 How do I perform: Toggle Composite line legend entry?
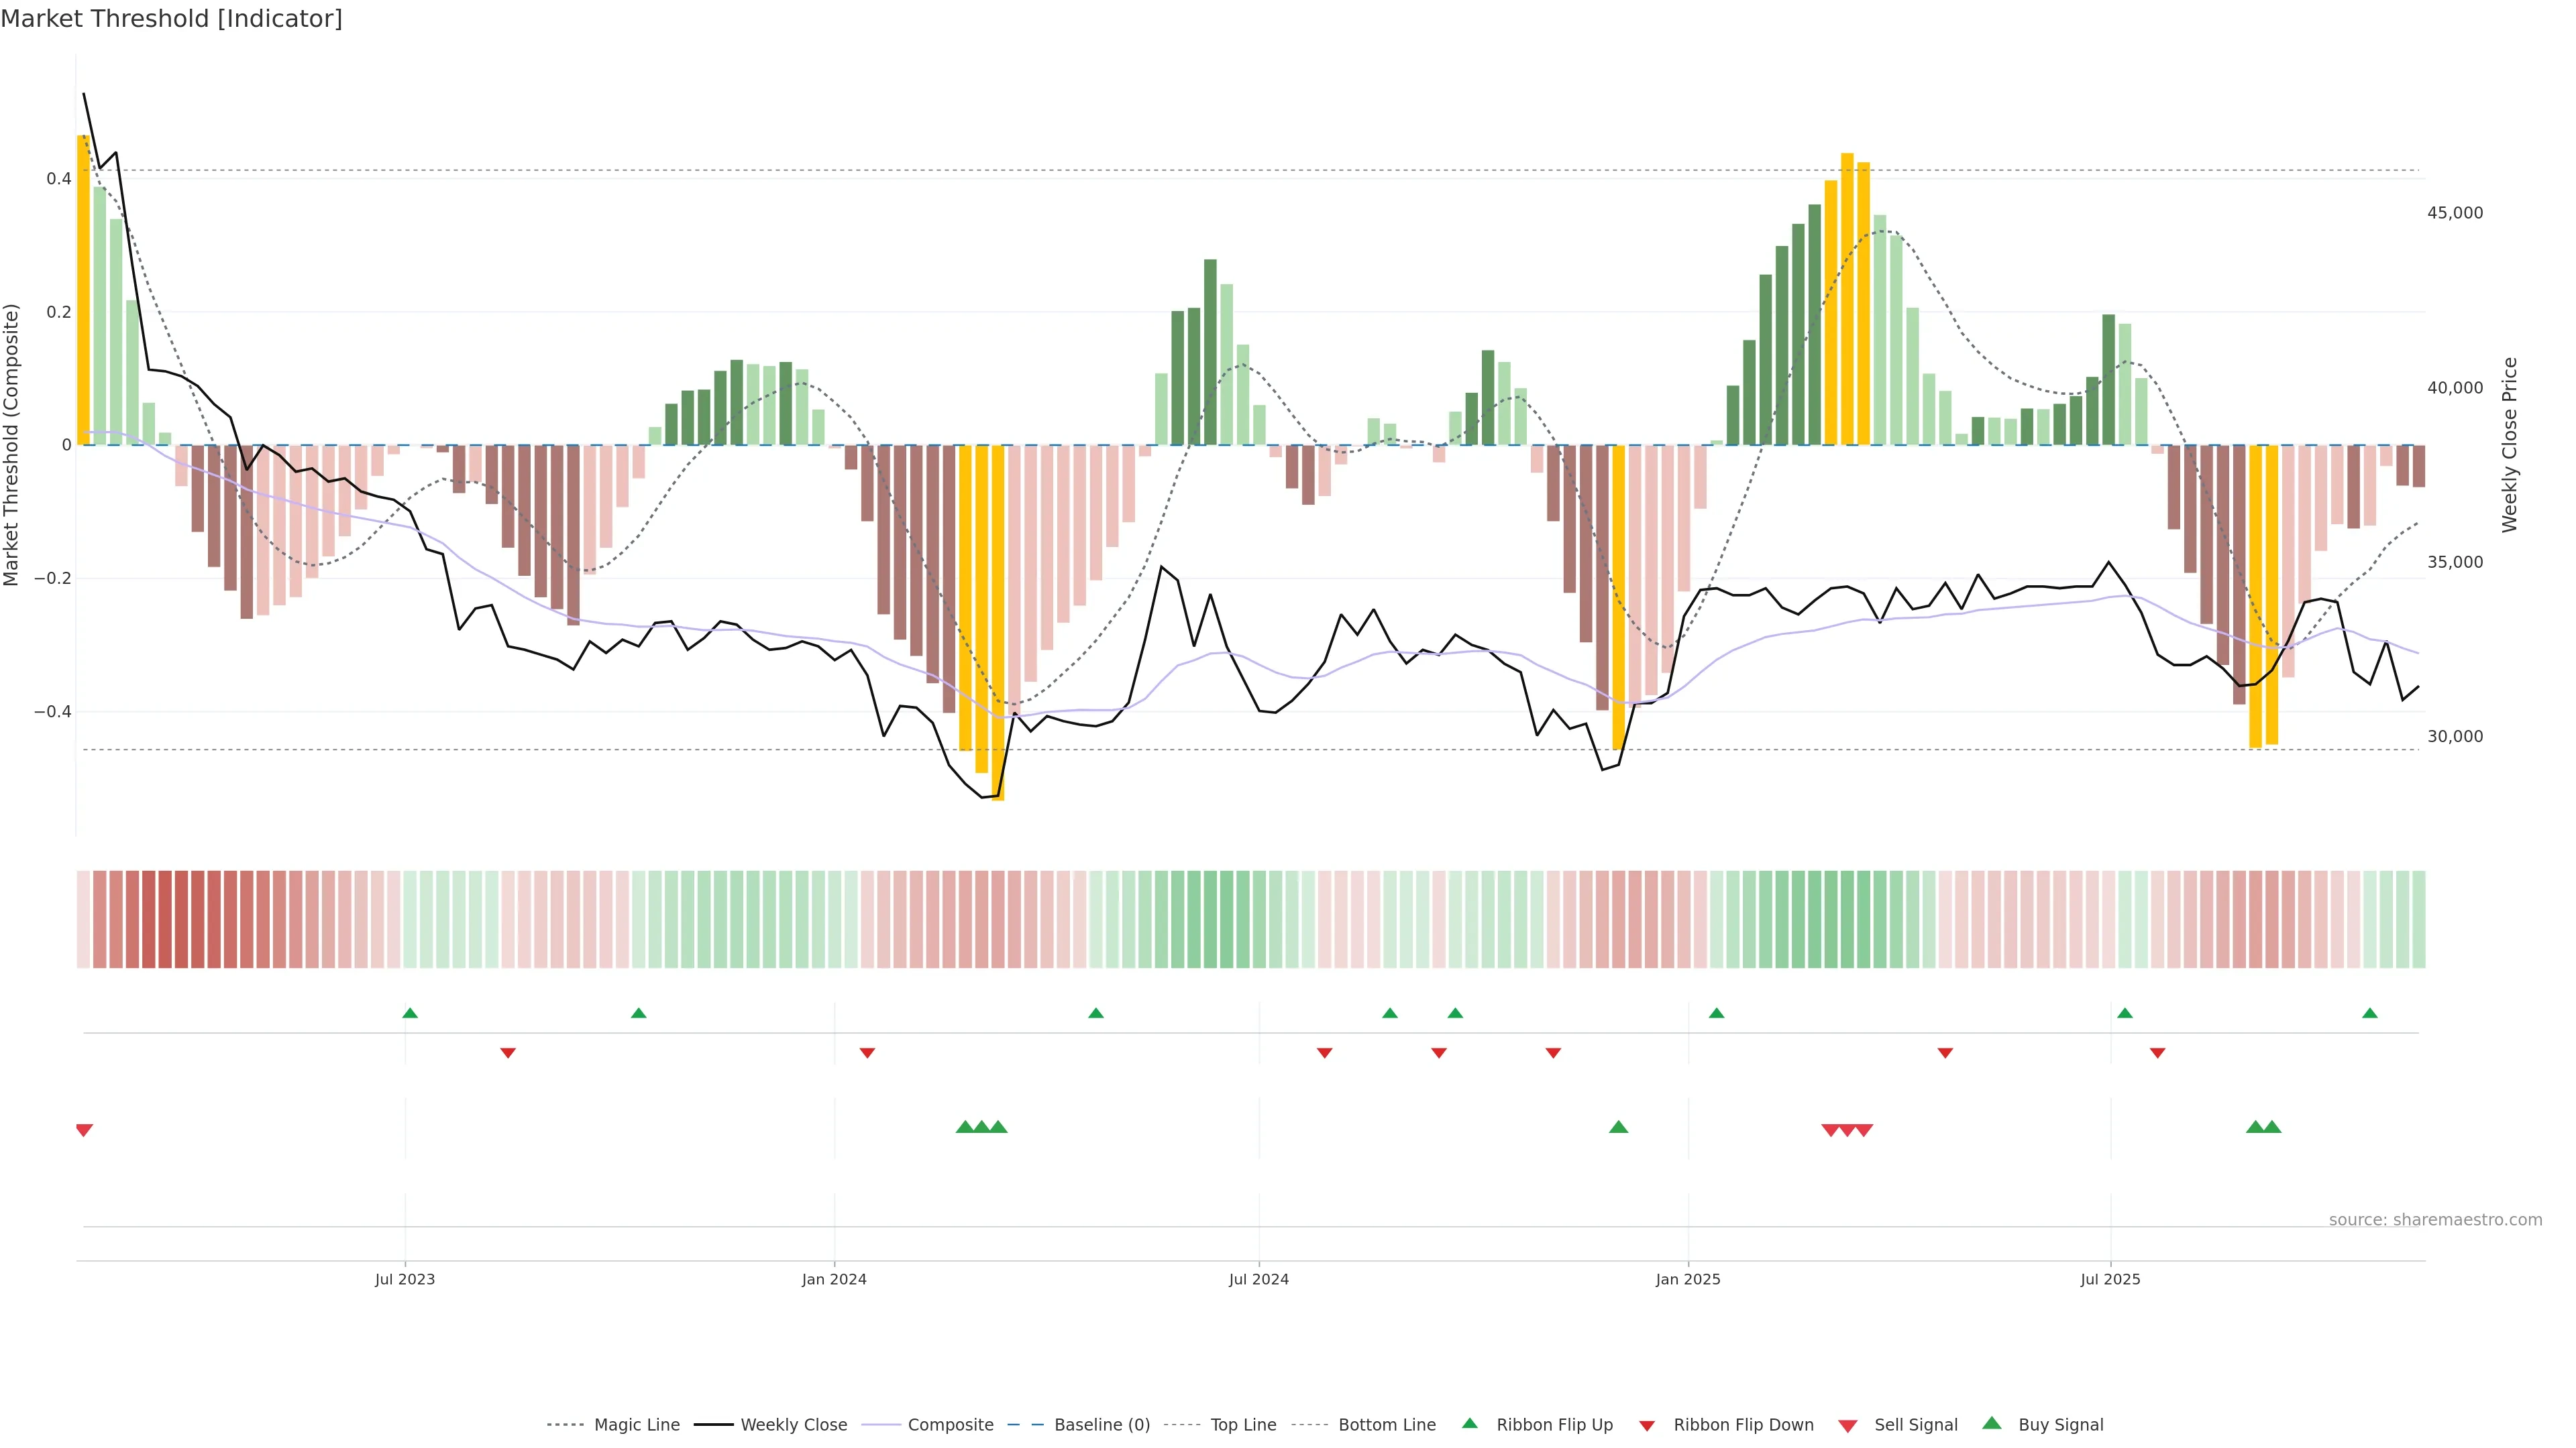(x=950, y=1425)
